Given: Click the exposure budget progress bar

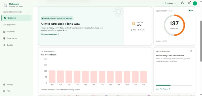Looking at the screenshot, I should pos(174,85).
